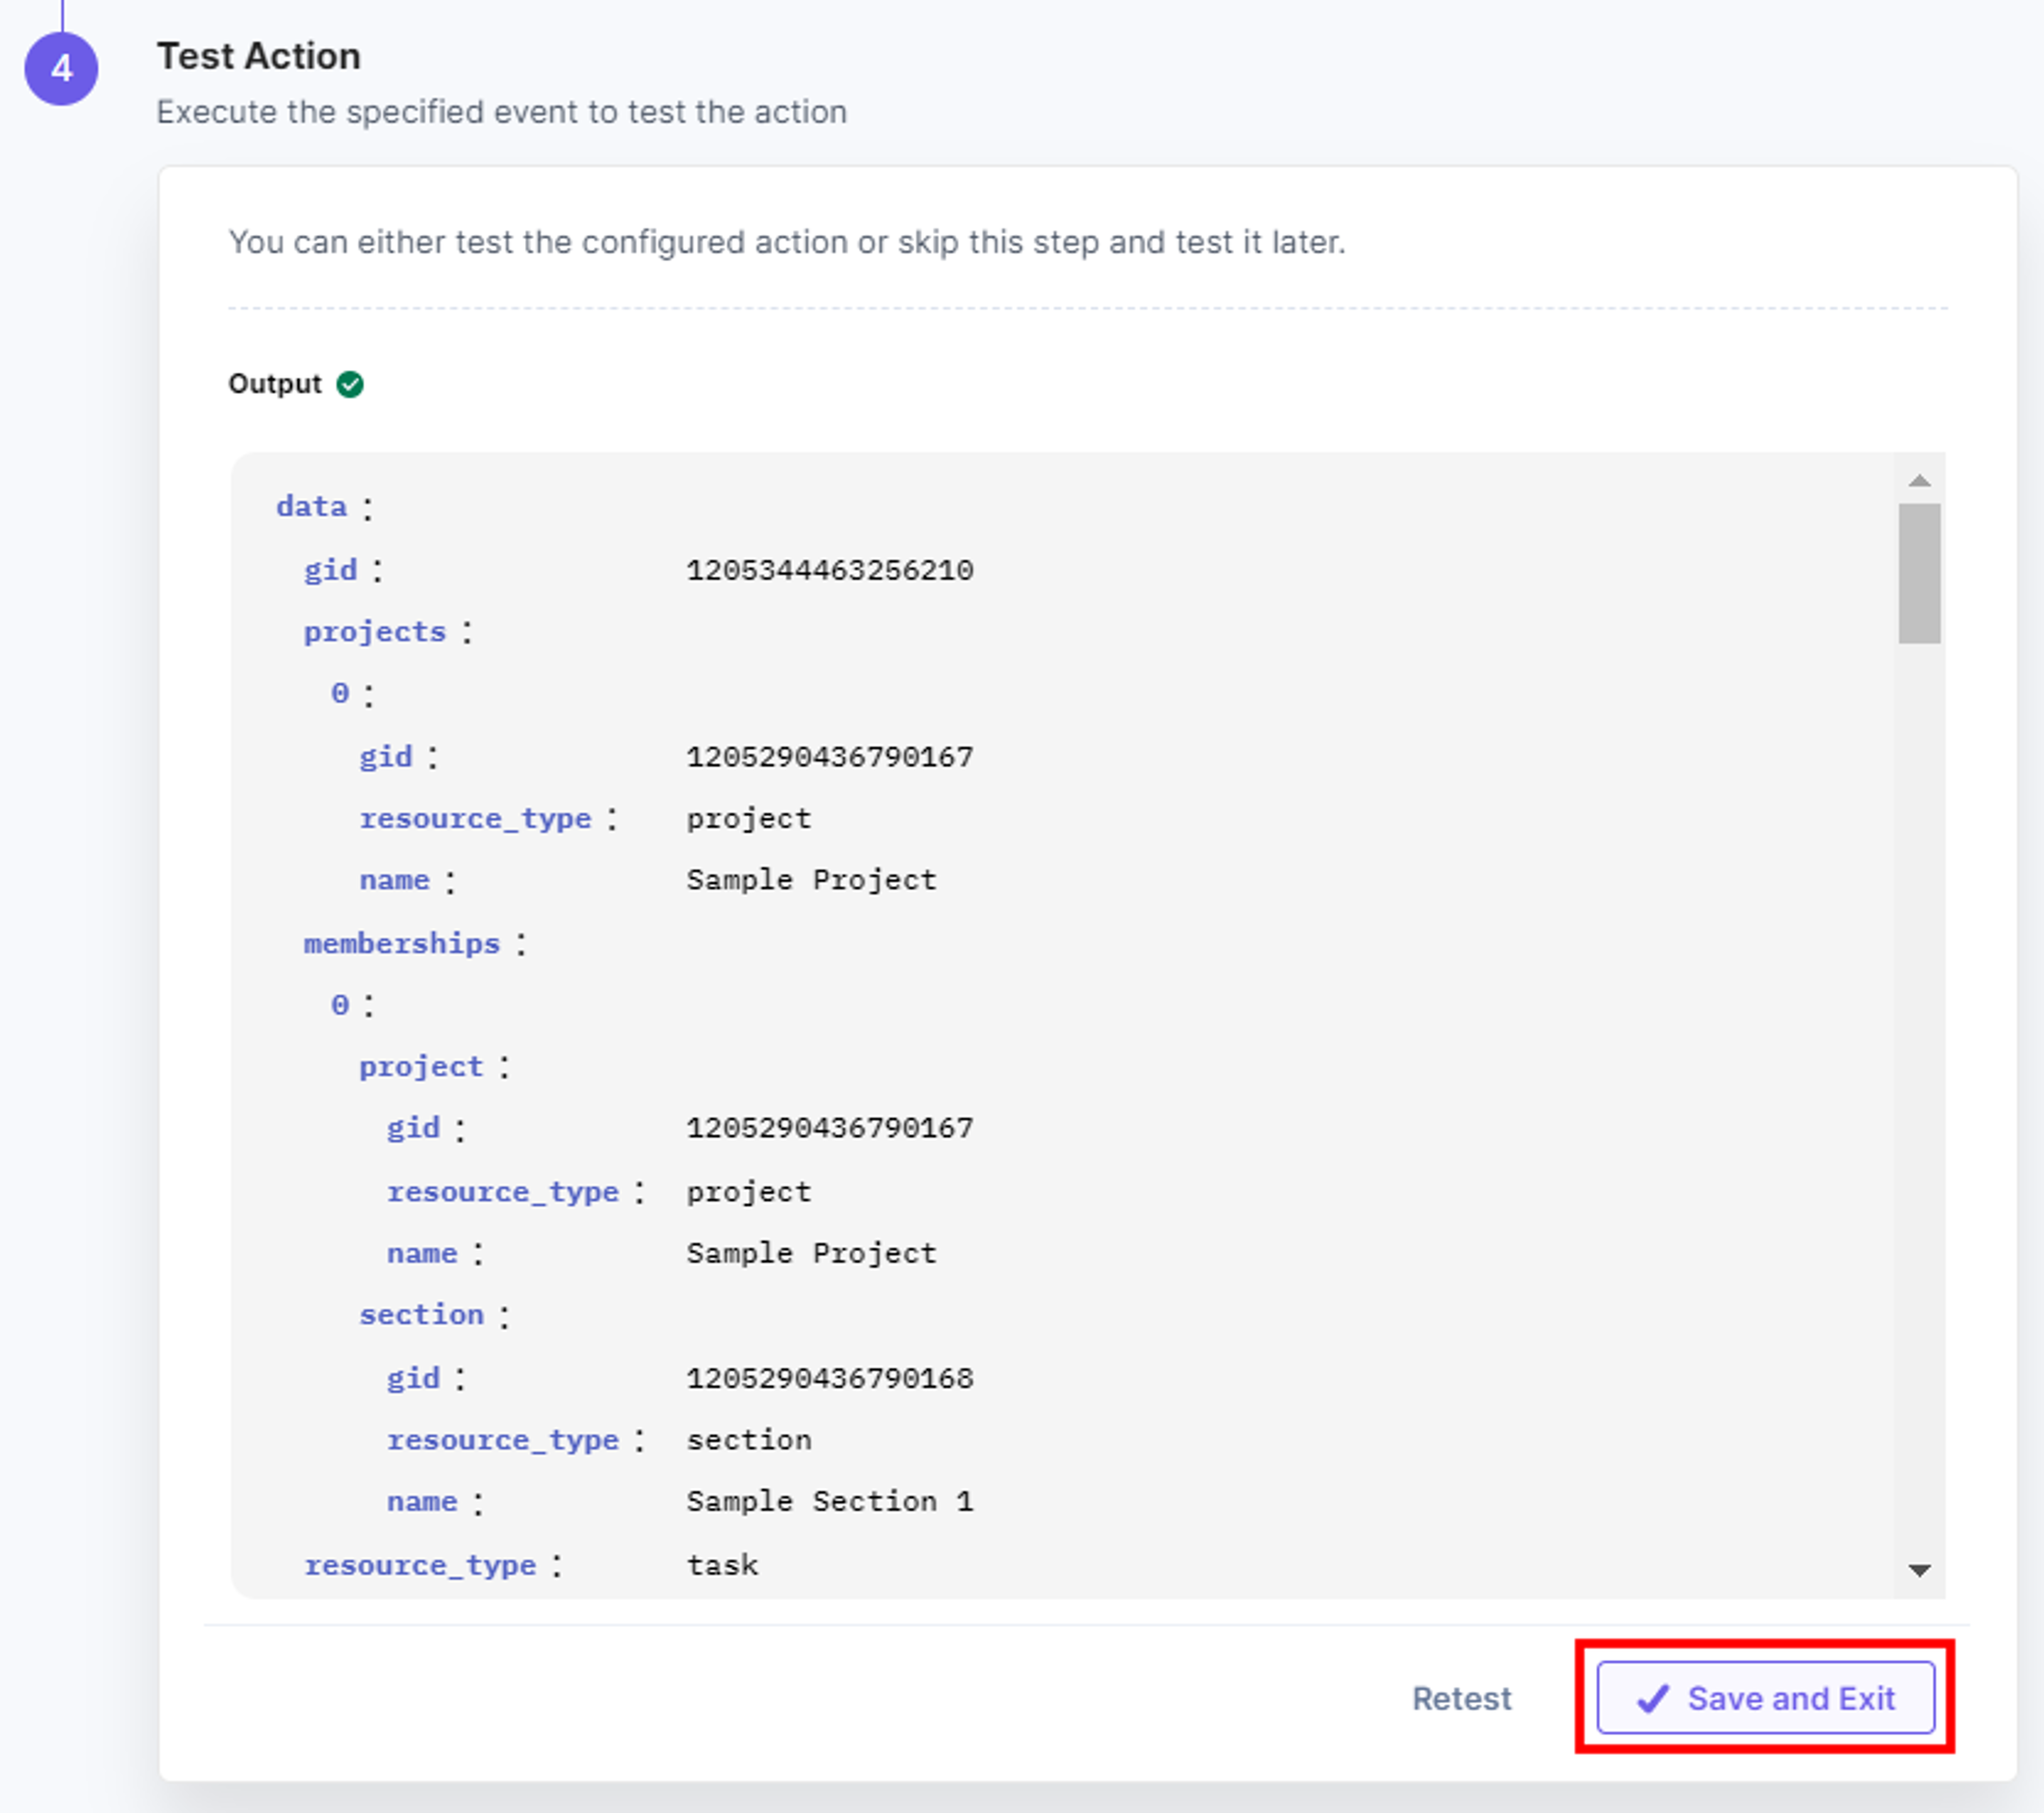Click the output panel scrollbar thumb
Viewport: 2044px width, 1813px height.
click(x=1919, y=573)
